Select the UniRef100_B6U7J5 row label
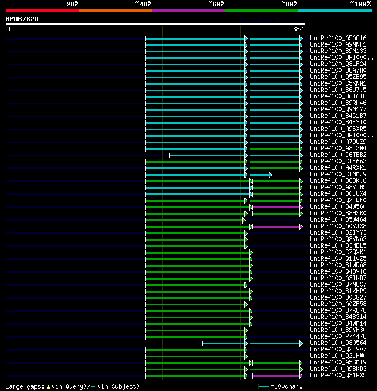377x391 pixels. (338, 90)
